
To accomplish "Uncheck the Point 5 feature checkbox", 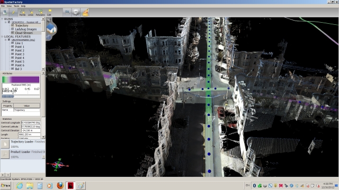I will pyautogui.click(x=13, y=61).
